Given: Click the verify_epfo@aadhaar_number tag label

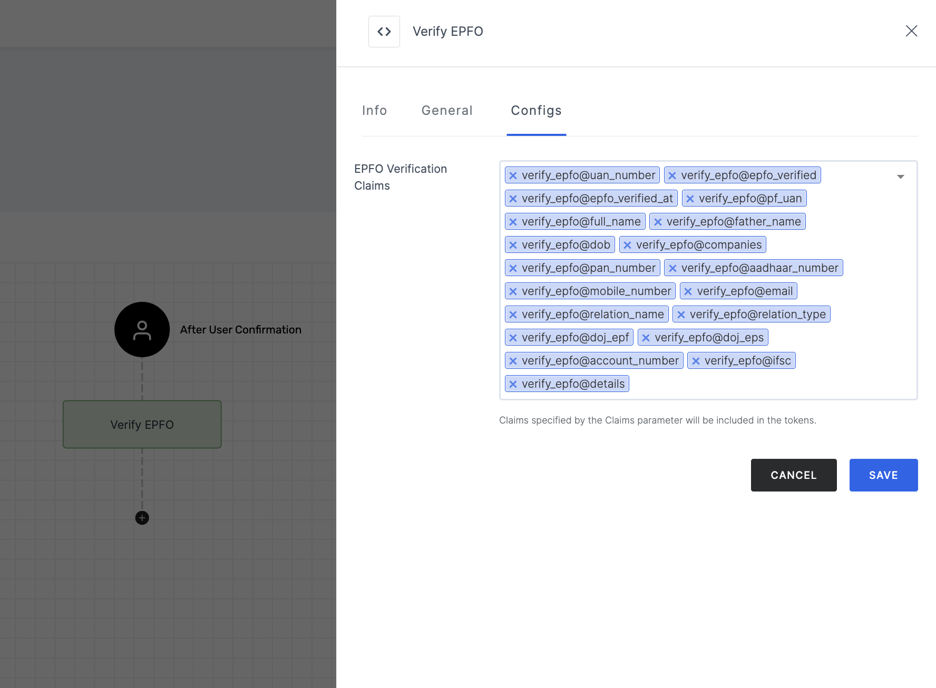Looking at the screenshot, I should (x=759, y=268).
